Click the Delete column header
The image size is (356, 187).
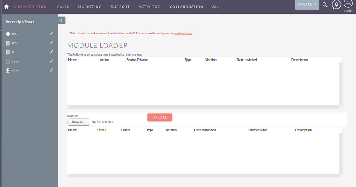coord(125,130)
